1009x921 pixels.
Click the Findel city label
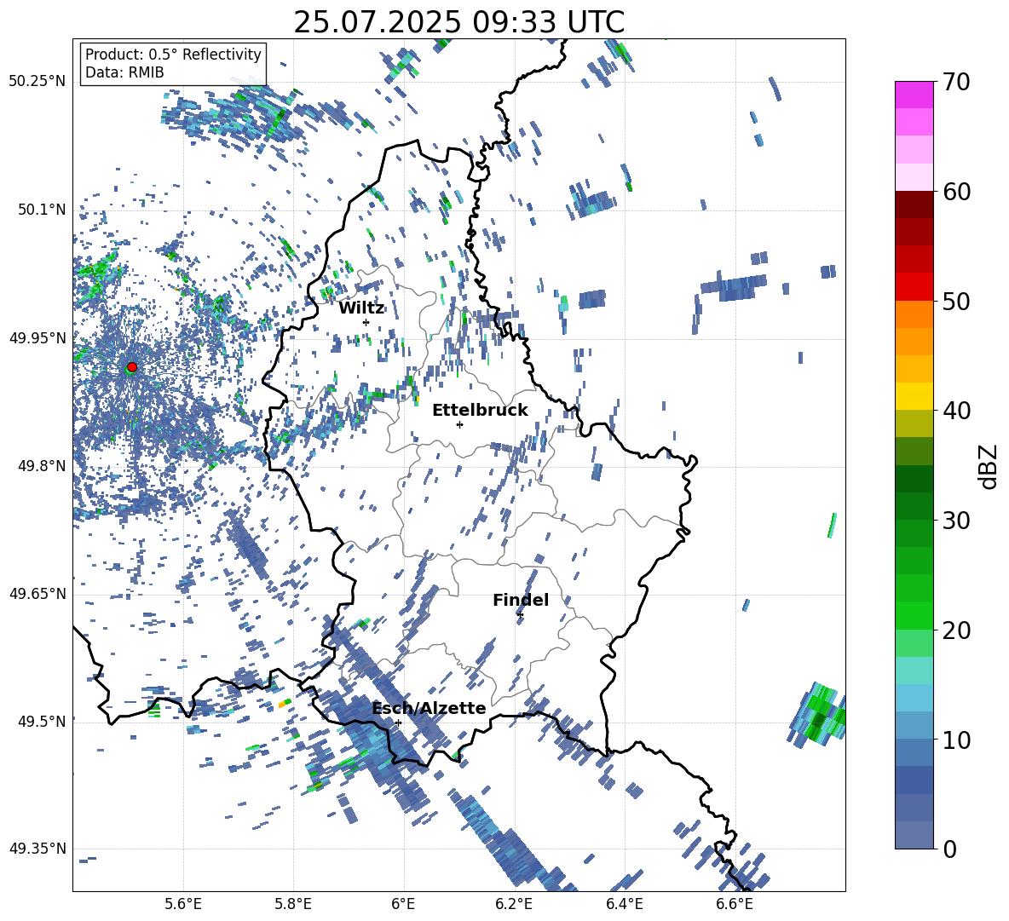tap(521, 600)
